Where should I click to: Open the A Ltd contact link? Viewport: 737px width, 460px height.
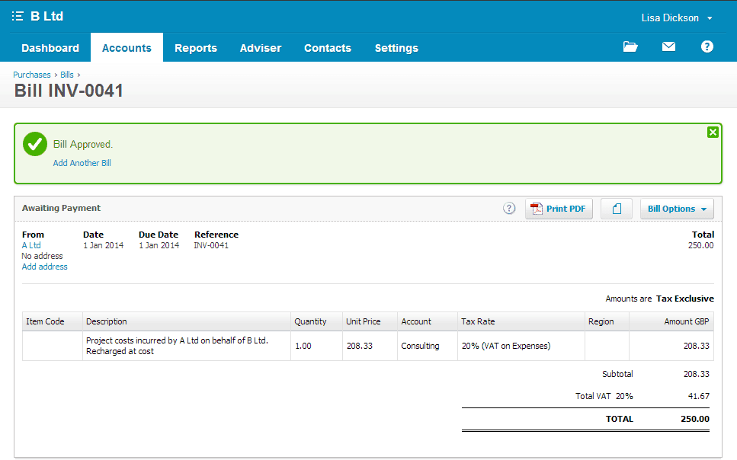[31, 245]
